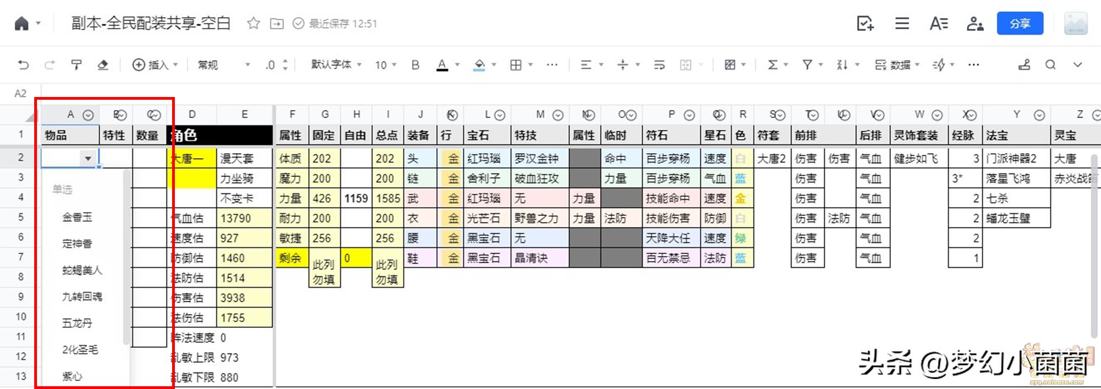The height and width of the screenshot is (389, 1101).
Task: Open font color letter A
Action: [x=442, y=65]
